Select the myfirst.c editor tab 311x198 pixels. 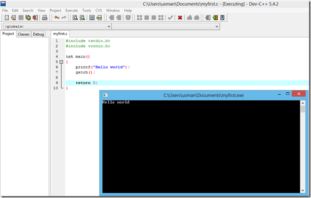pyautogui.click(x=60, y=34)
